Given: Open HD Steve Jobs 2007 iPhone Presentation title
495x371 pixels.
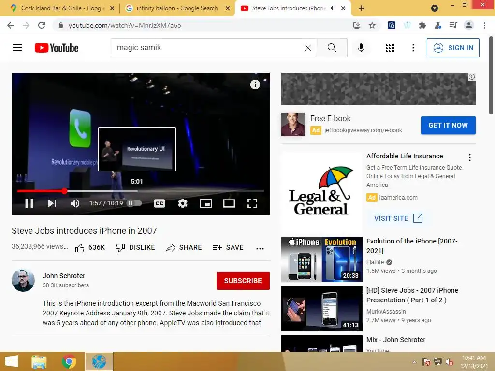Looking at the screenshot, I should (412, 295).
